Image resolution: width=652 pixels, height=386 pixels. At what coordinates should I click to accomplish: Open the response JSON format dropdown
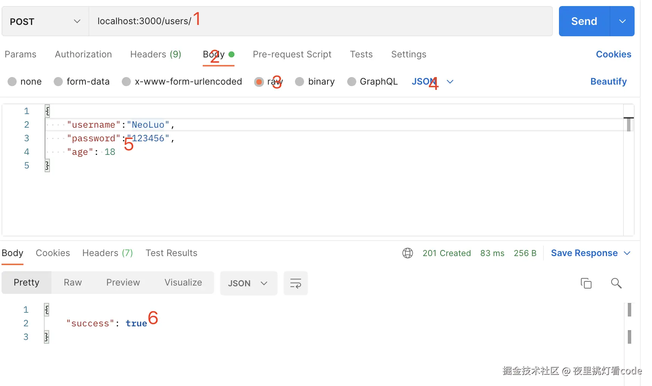248,283
